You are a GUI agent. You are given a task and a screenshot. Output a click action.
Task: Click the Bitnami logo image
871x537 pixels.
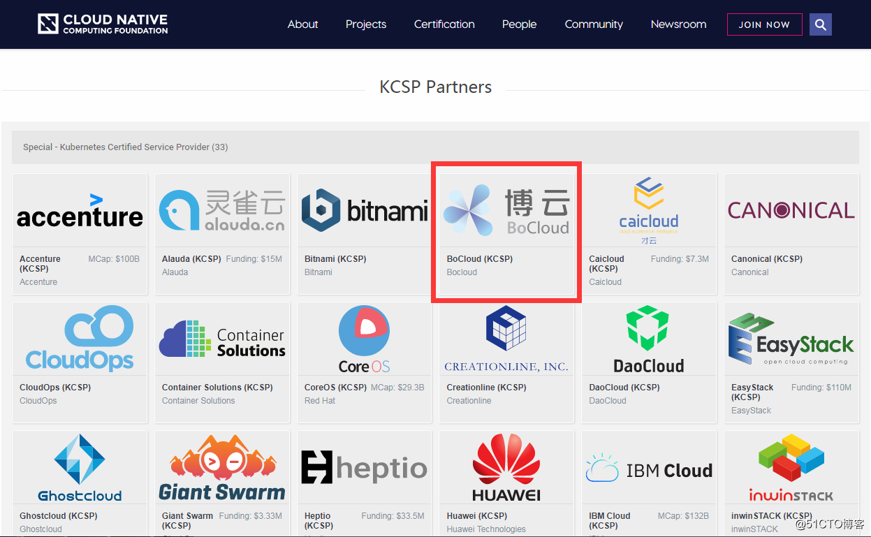point(365,211)
